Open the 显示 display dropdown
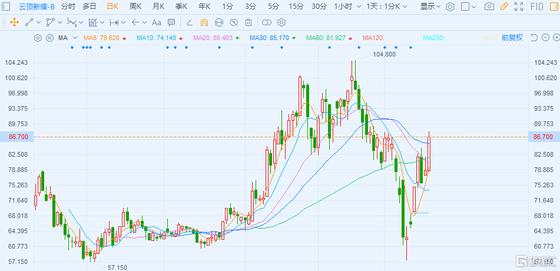Viewport: 560px width, 271px height. pyautogui.click(x=431, y=7)
